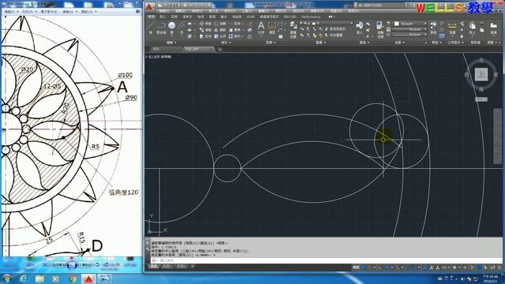Click the Measure utilities icon

click(x=452, y=27)
